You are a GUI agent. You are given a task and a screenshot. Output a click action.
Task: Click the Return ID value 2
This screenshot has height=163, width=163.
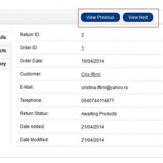[82, 35]
